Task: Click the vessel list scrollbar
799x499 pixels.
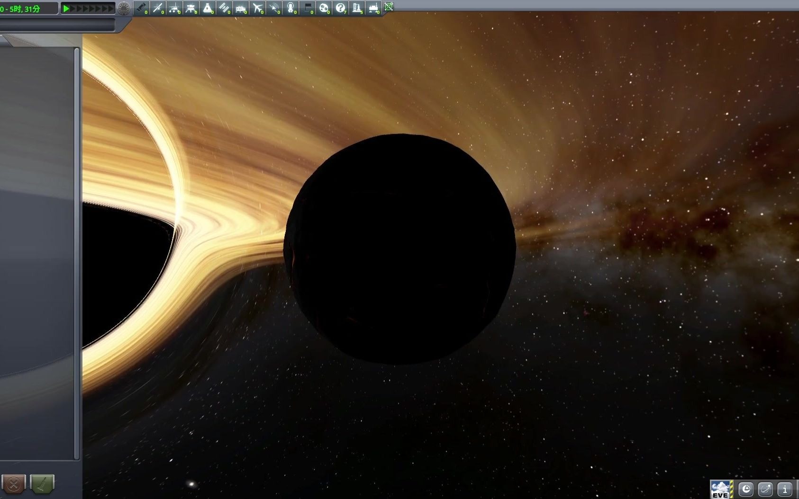Action: [77, 253]
